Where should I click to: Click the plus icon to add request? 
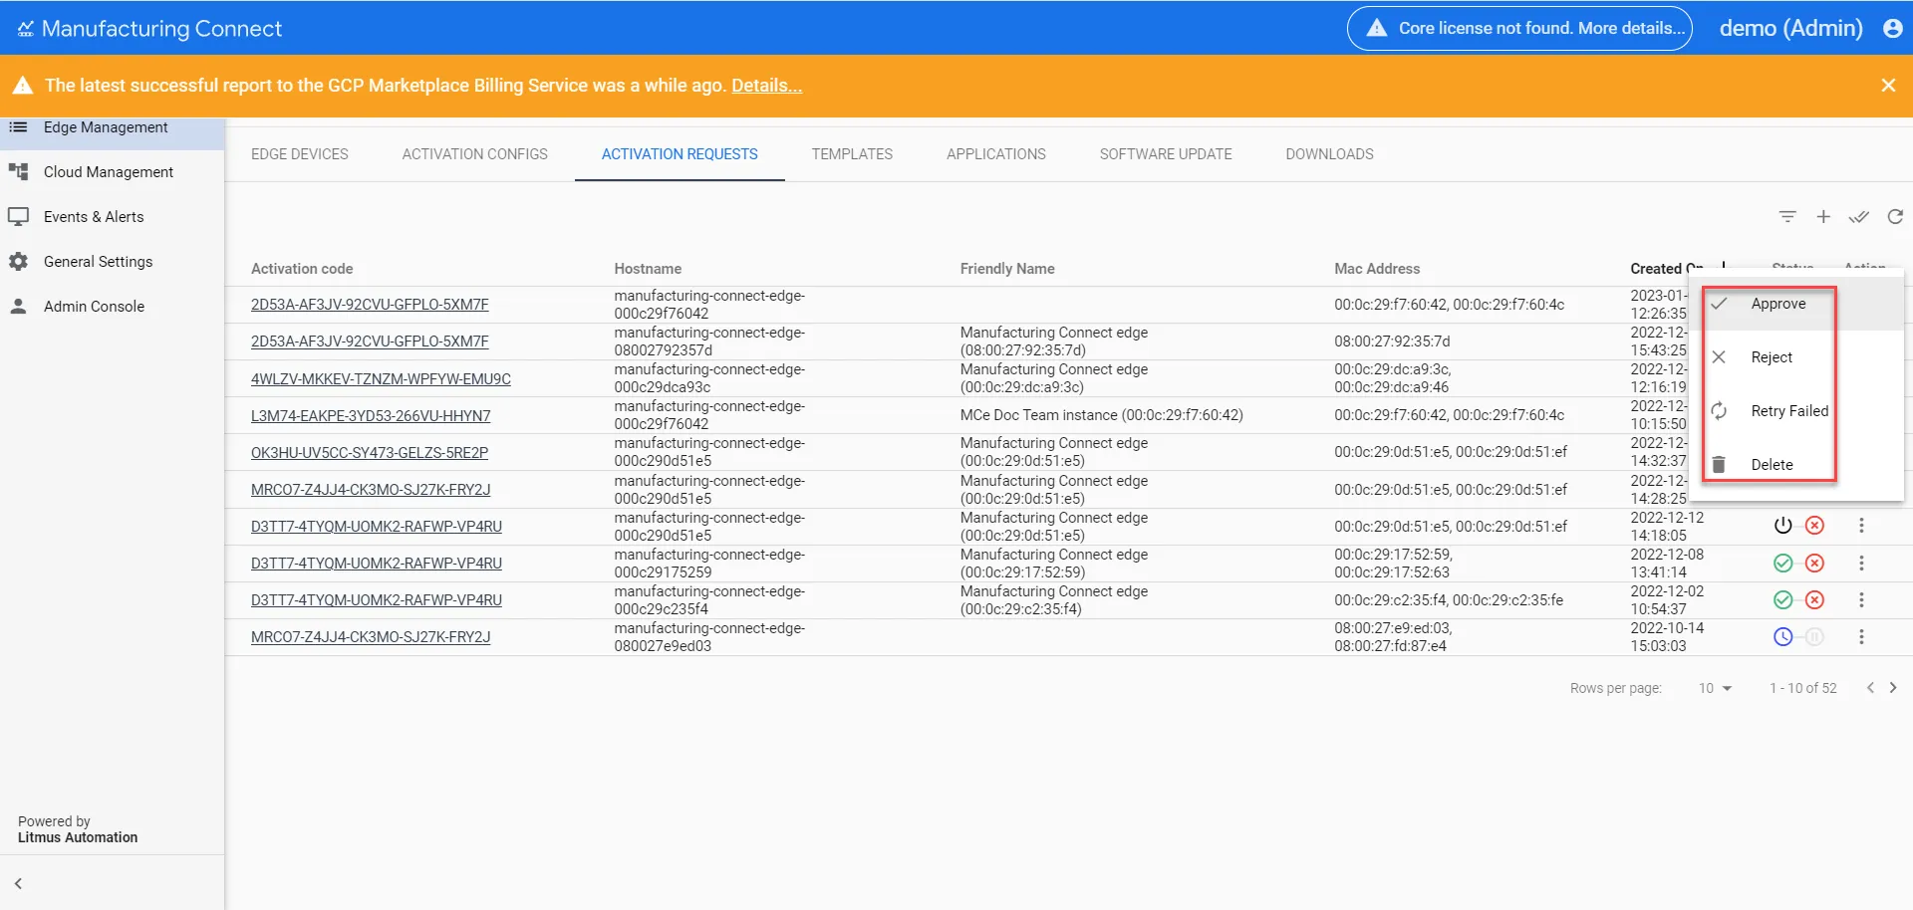click(x=1823, y=217)
